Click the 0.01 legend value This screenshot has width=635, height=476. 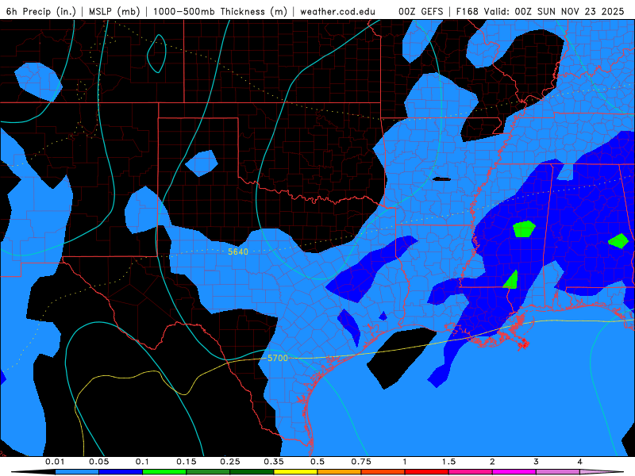click(x=55, y=462)
